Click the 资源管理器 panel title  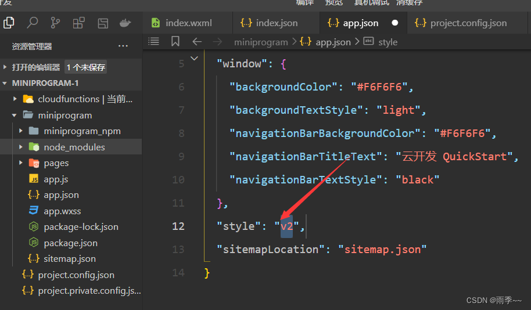click(x=32, y=46)
